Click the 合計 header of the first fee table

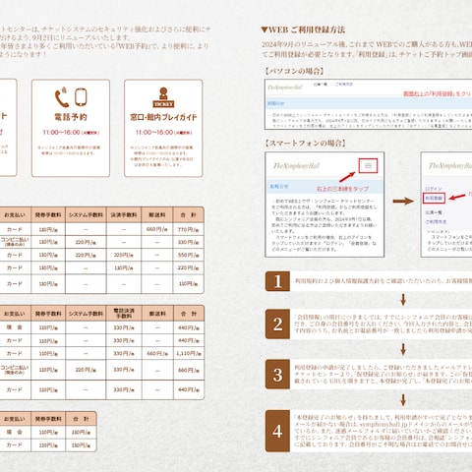coord(189,215)
